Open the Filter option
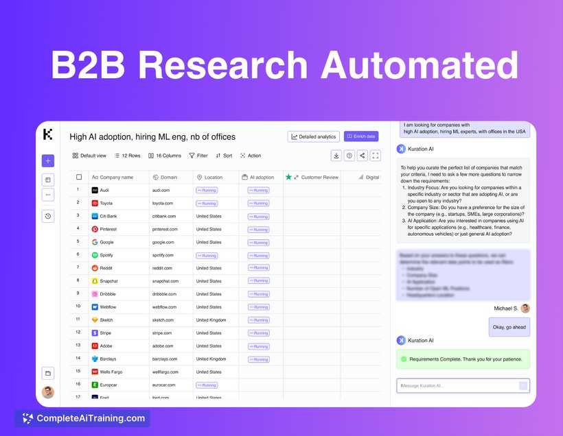The height and width of the screenshot is (436, 563). 198,156
